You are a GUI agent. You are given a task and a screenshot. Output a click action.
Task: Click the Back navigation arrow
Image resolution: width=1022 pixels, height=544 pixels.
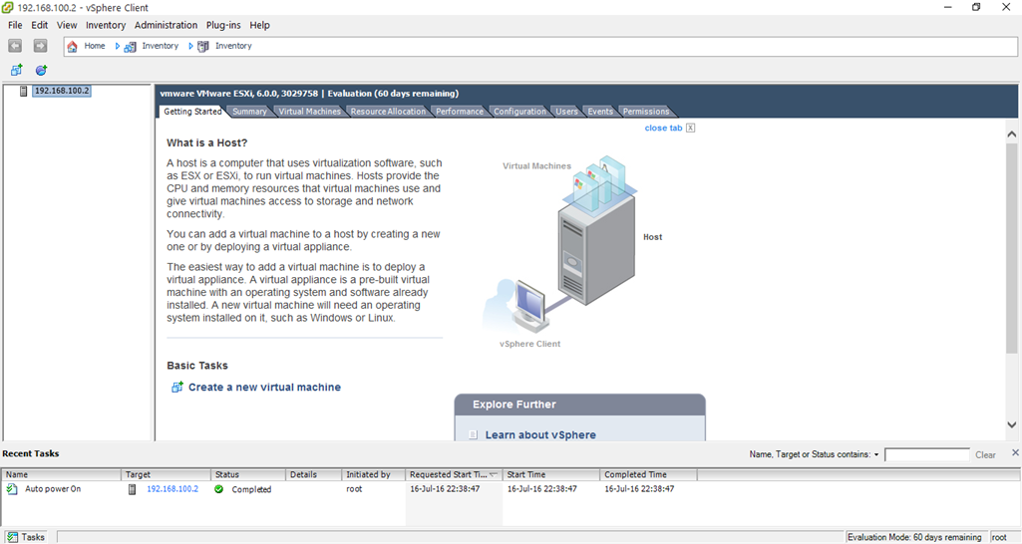click(x=15, y=46)
